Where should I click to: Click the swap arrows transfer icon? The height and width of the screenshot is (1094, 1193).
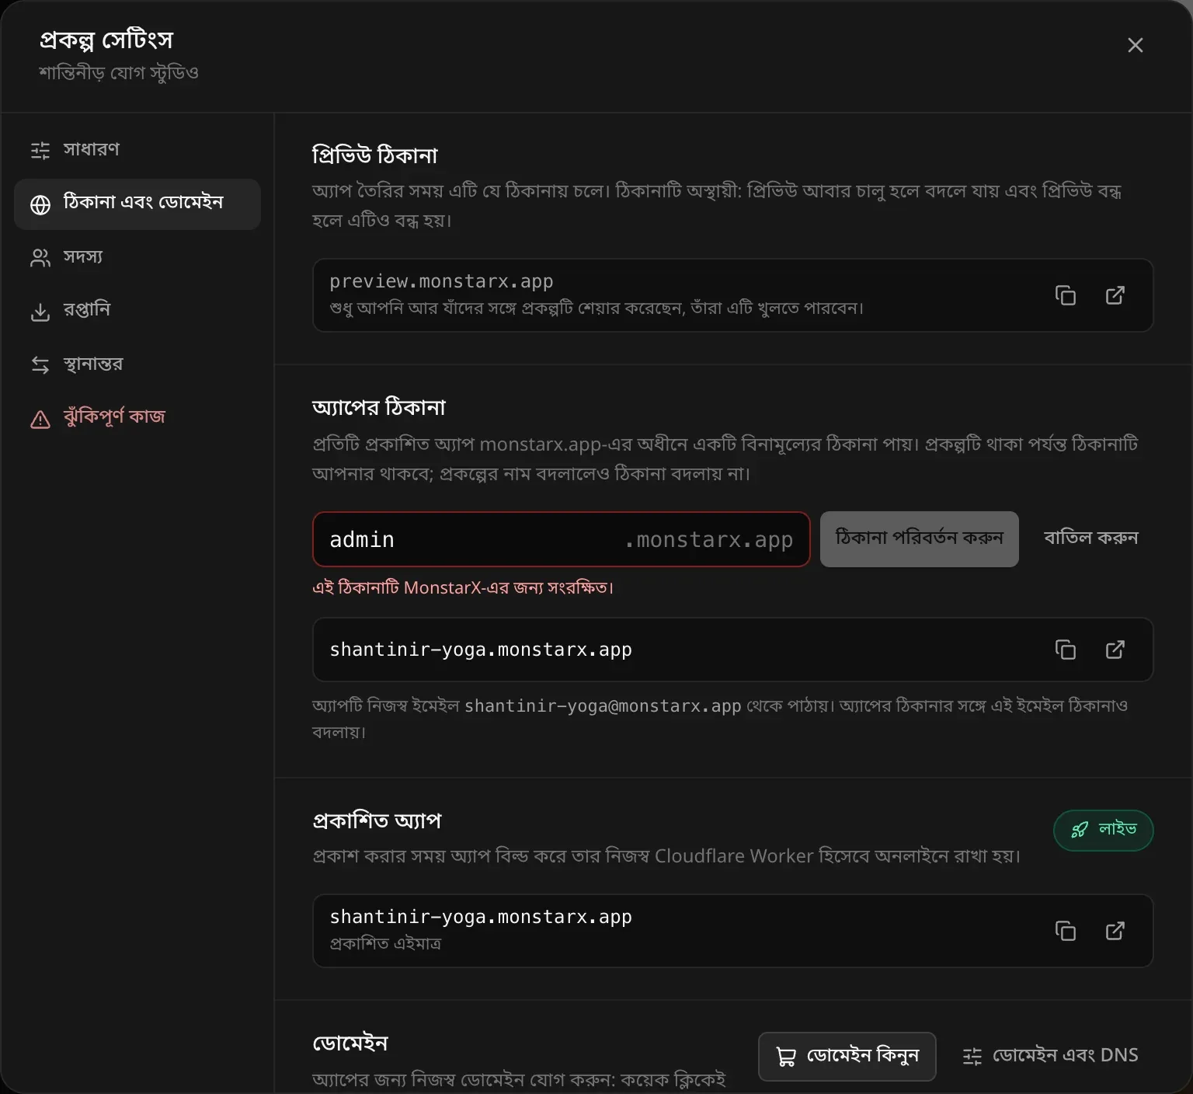pos(40,364)
